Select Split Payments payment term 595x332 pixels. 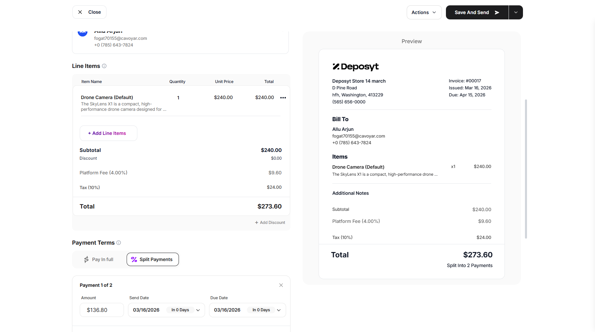153,259
